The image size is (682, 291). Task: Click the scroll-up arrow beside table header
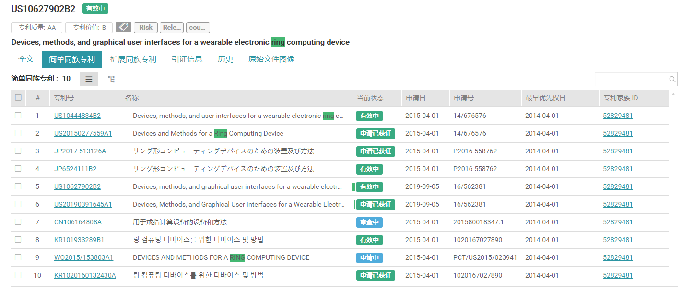(673, 94)
